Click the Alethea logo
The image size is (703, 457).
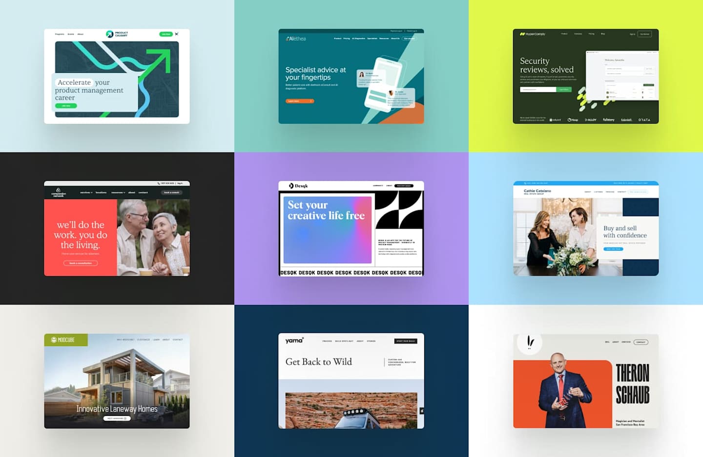pyautogui.click(x=296, y=39)
